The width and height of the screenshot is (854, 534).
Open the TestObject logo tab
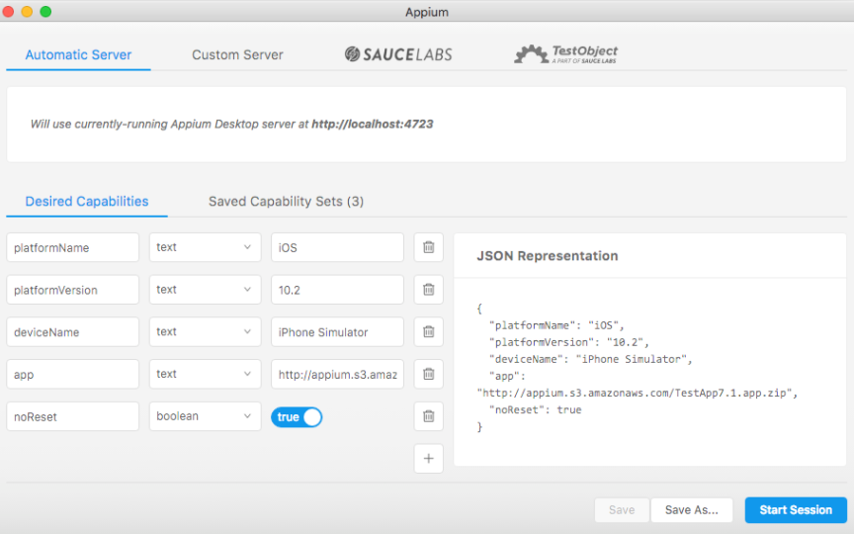[x=565, y=54]
